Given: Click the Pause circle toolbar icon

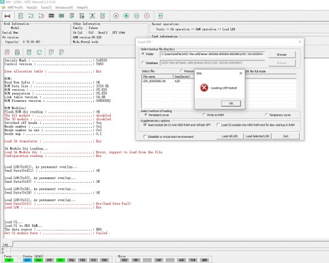Looking at the screenshot, I should click(x=136, y=16).
